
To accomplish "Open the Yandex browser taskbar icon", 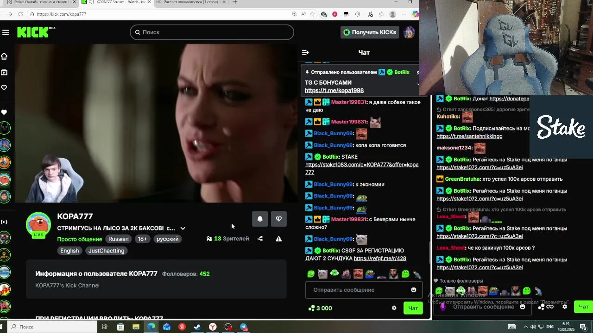I will pyautogui.click(x=213, y=327).
